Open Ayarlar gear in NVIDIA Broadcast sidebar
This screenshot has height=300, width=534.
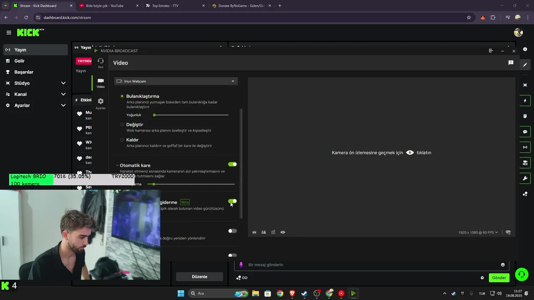pyautogui.click(x=101, y=104)
